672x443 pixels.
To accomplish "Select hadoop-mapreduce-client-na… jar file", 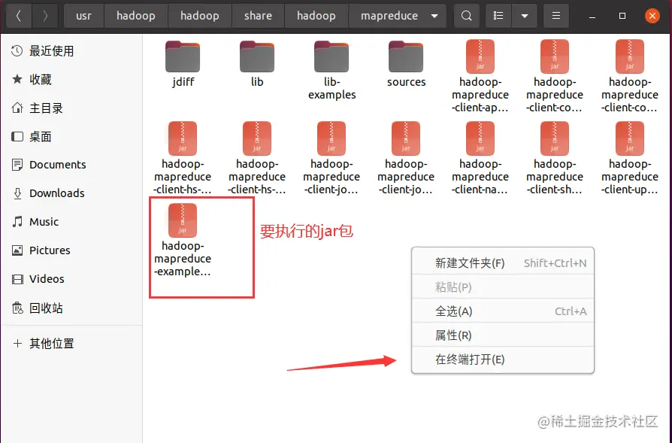I will coord(480,158).
